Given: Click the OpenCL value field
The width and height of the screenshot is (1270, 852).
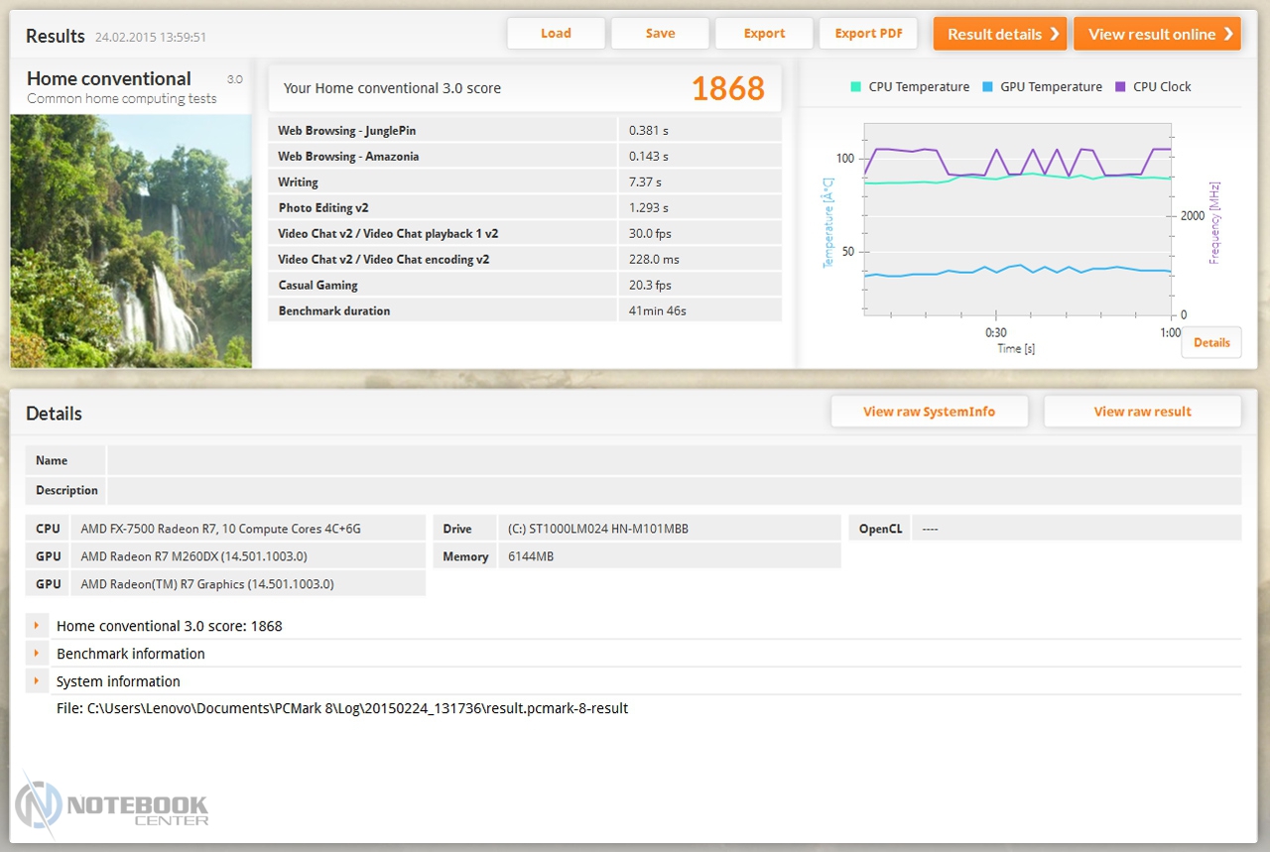Looking at the screenshot, I should pos(1077,529).
